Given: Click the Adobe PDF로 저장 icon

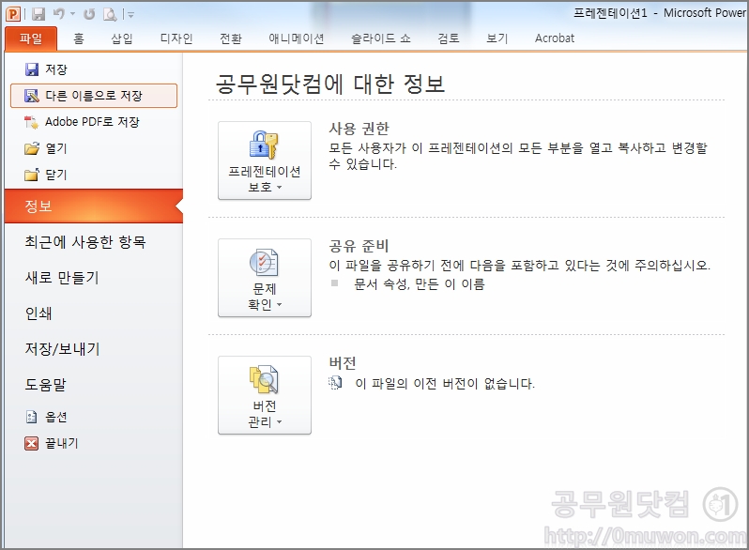Looking at the screenshot, I should [x=32, y=122].
